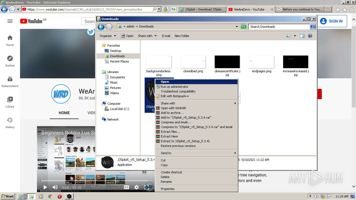Select Run as administrator
Screen dimensions: 356x200
tap(196, 87)
